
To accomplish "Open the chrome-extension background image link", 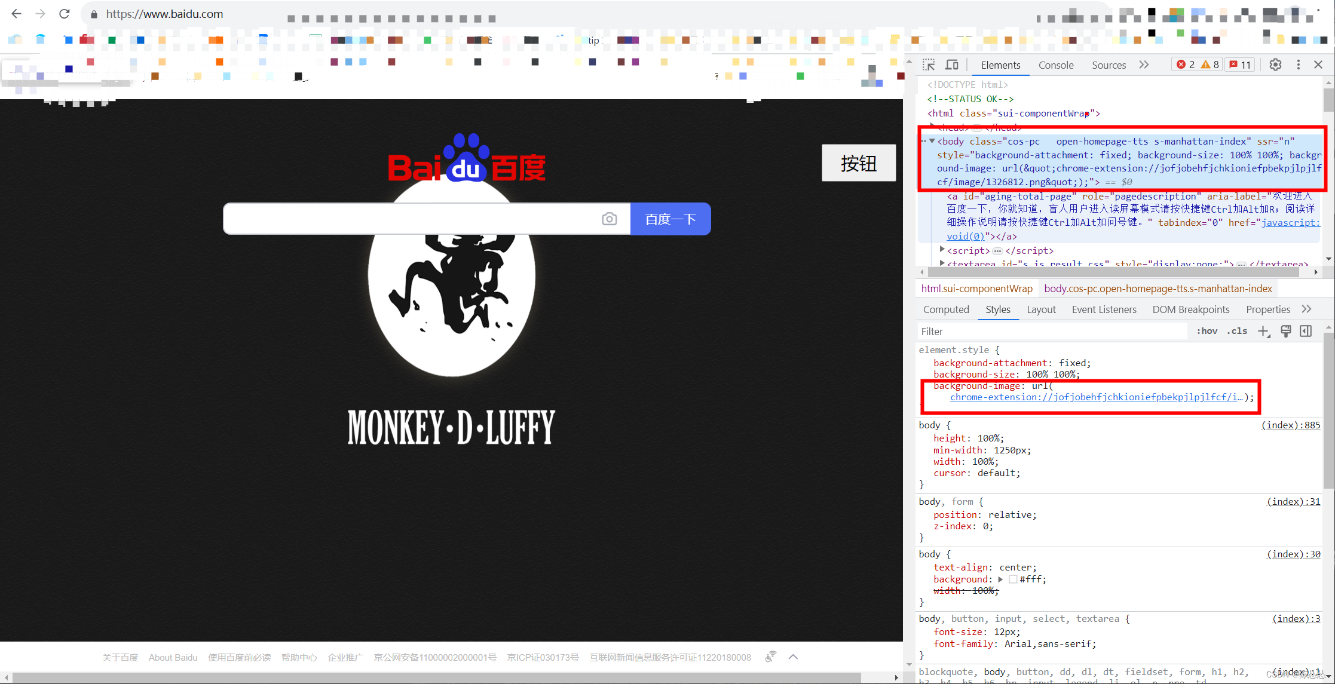I will pos(1096,397).
